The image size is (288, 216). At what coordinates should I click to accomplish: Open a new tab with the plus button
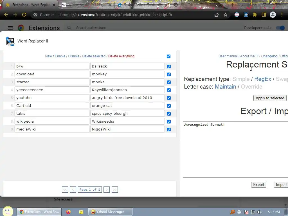pyautogui.click(x=232, y=5)
